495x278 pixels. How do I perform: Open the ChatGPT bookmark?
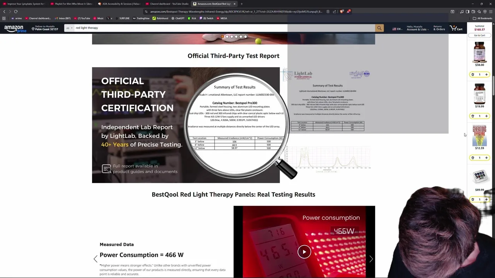tap(178, 18)
